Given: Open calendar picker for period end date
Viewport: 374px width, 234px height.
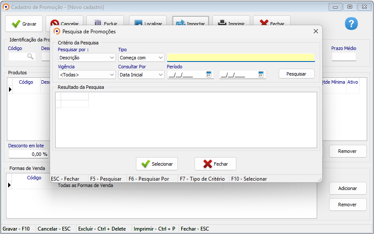Looking at the screenshot, I should click(261, 75).
